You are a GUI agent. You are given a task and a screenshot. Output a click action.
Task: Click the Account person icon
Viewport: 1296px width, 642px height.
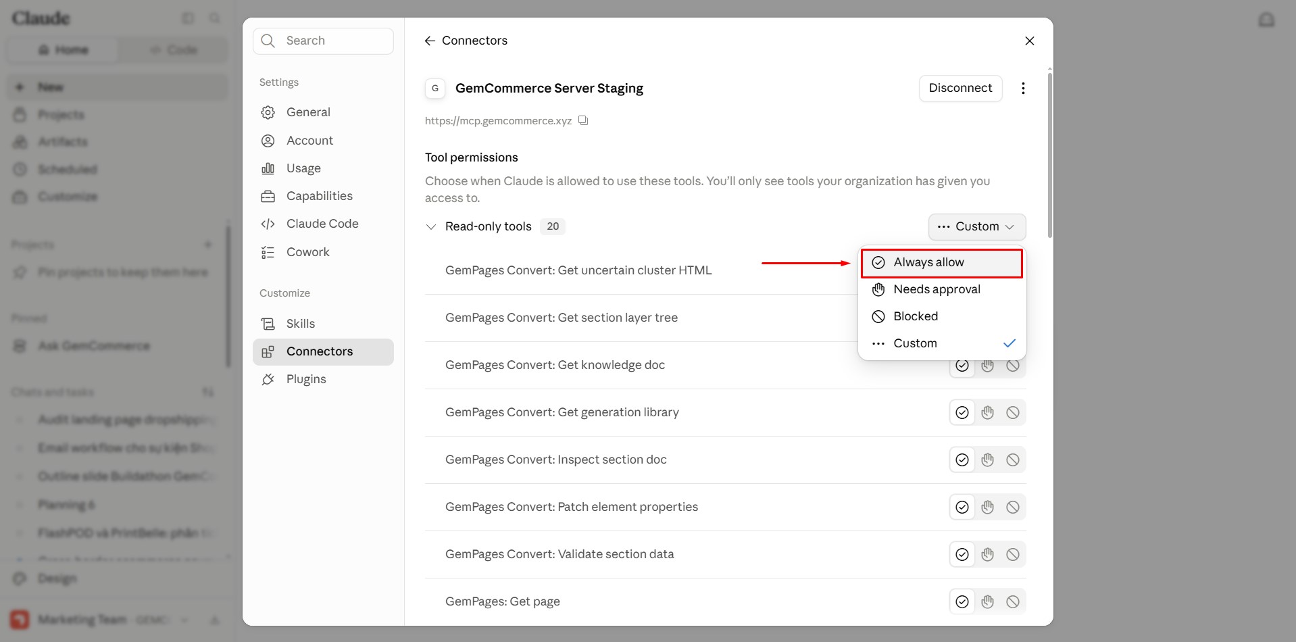(x=268, y=141)
